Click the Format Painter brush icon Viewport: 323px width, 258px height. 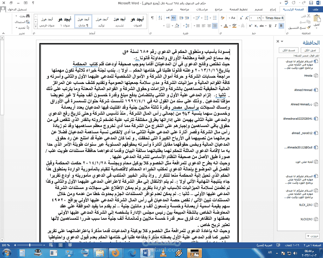(308, 28)
